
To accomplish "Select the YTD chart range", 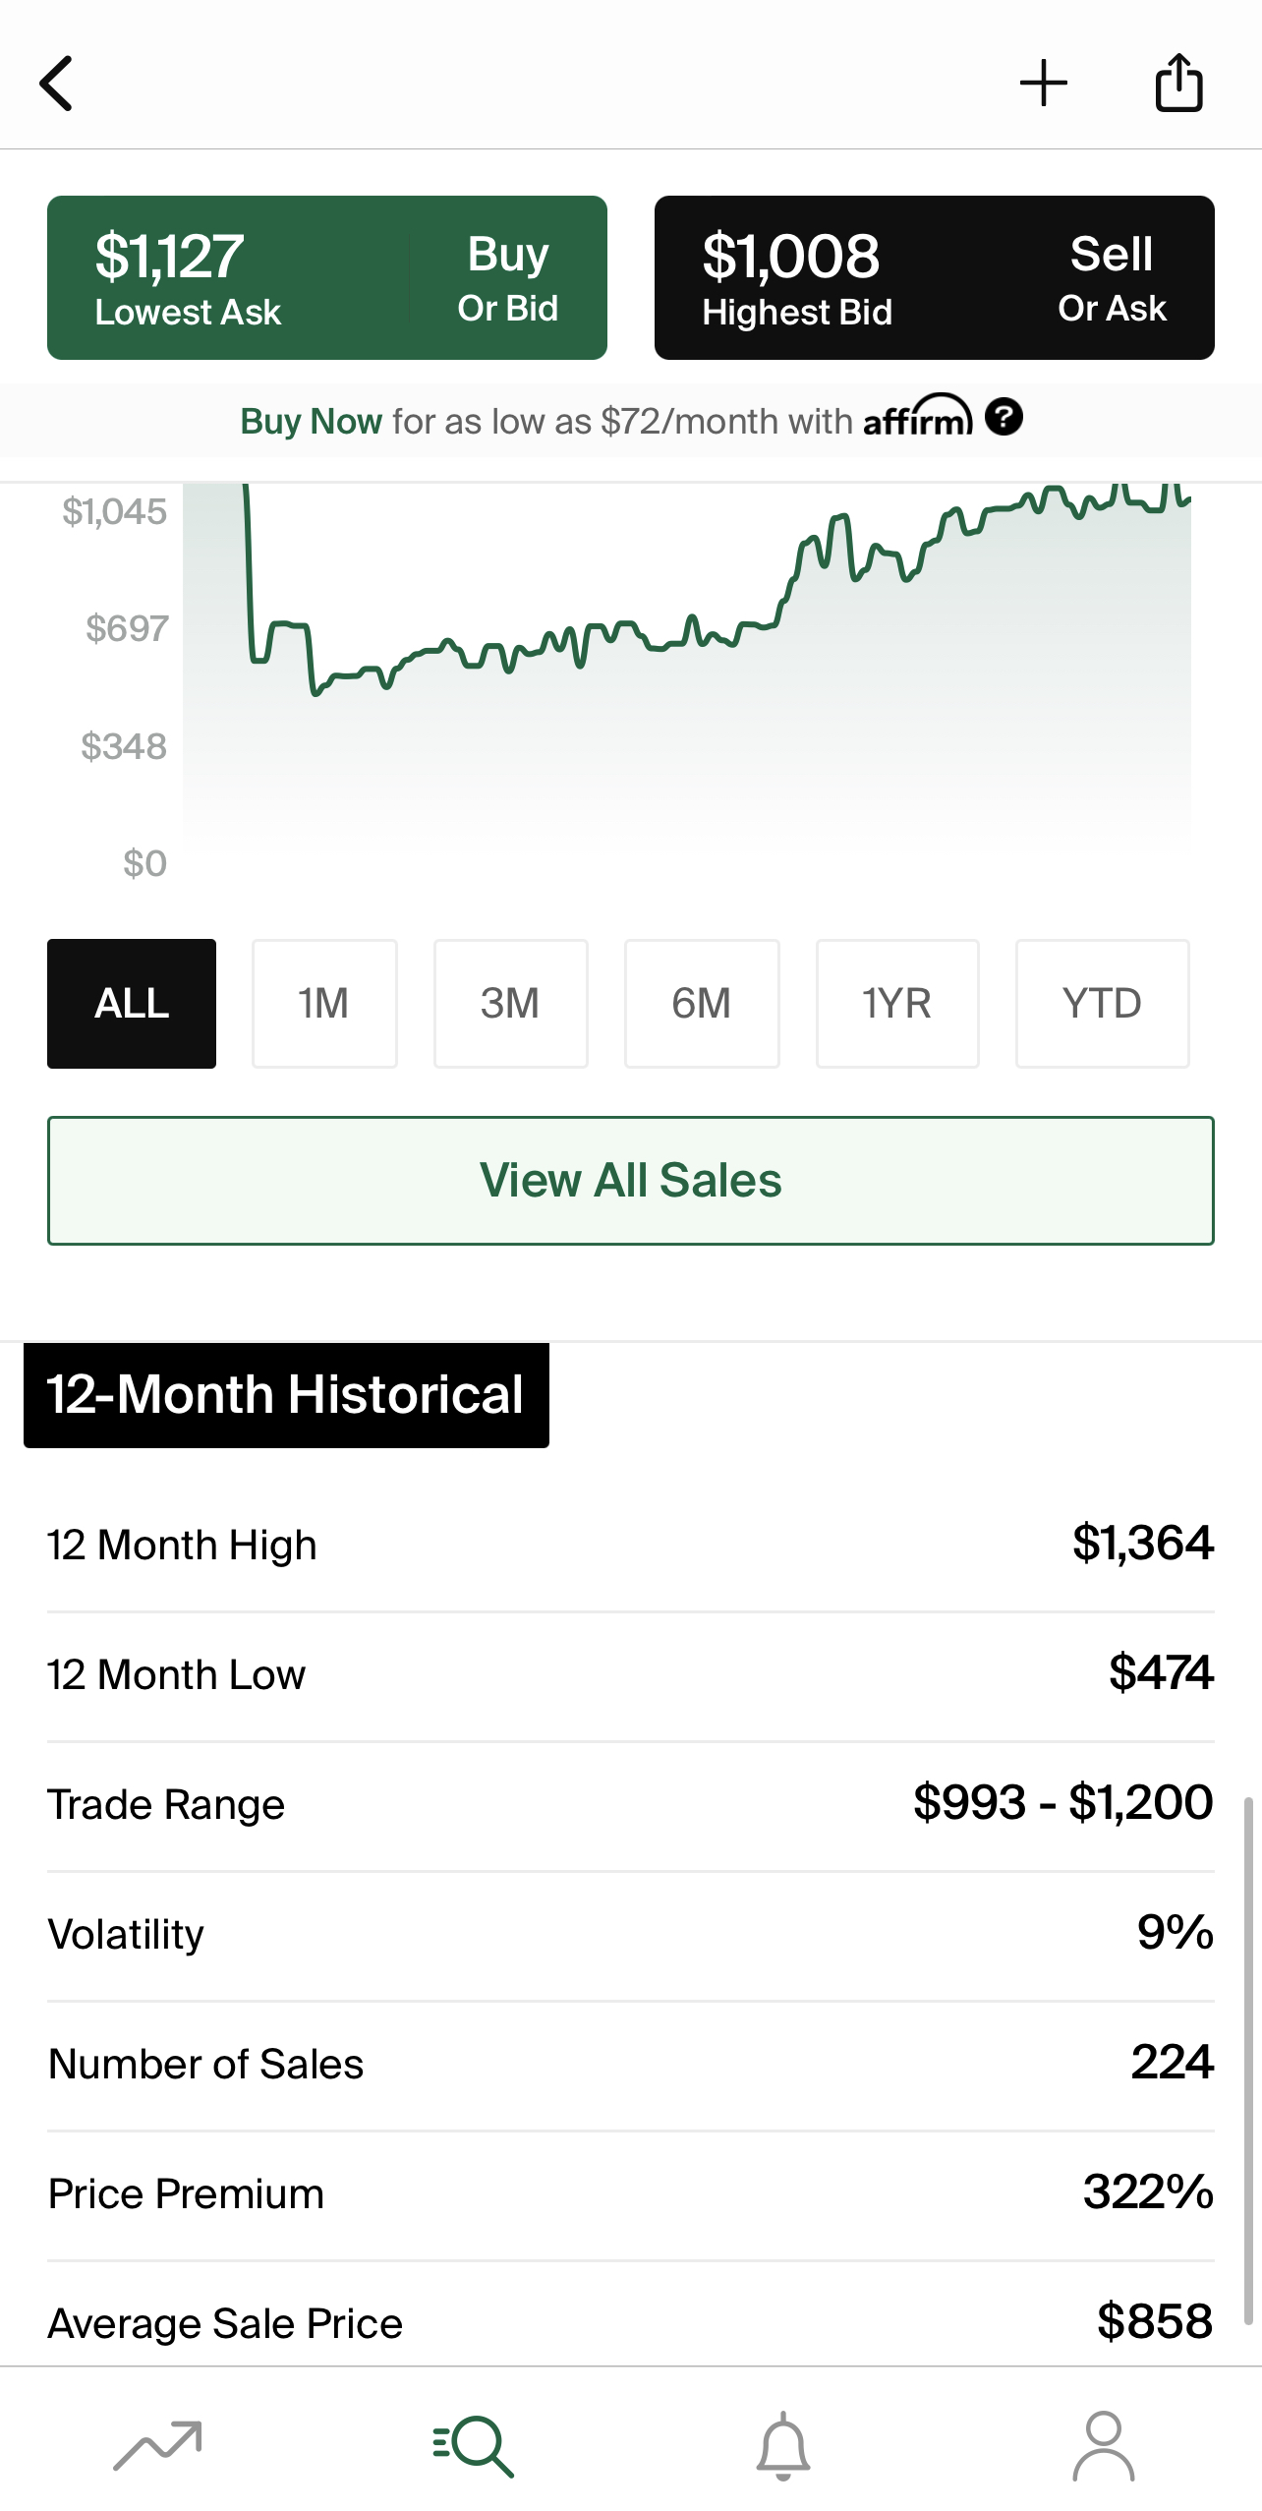I will (1102, 1003).
